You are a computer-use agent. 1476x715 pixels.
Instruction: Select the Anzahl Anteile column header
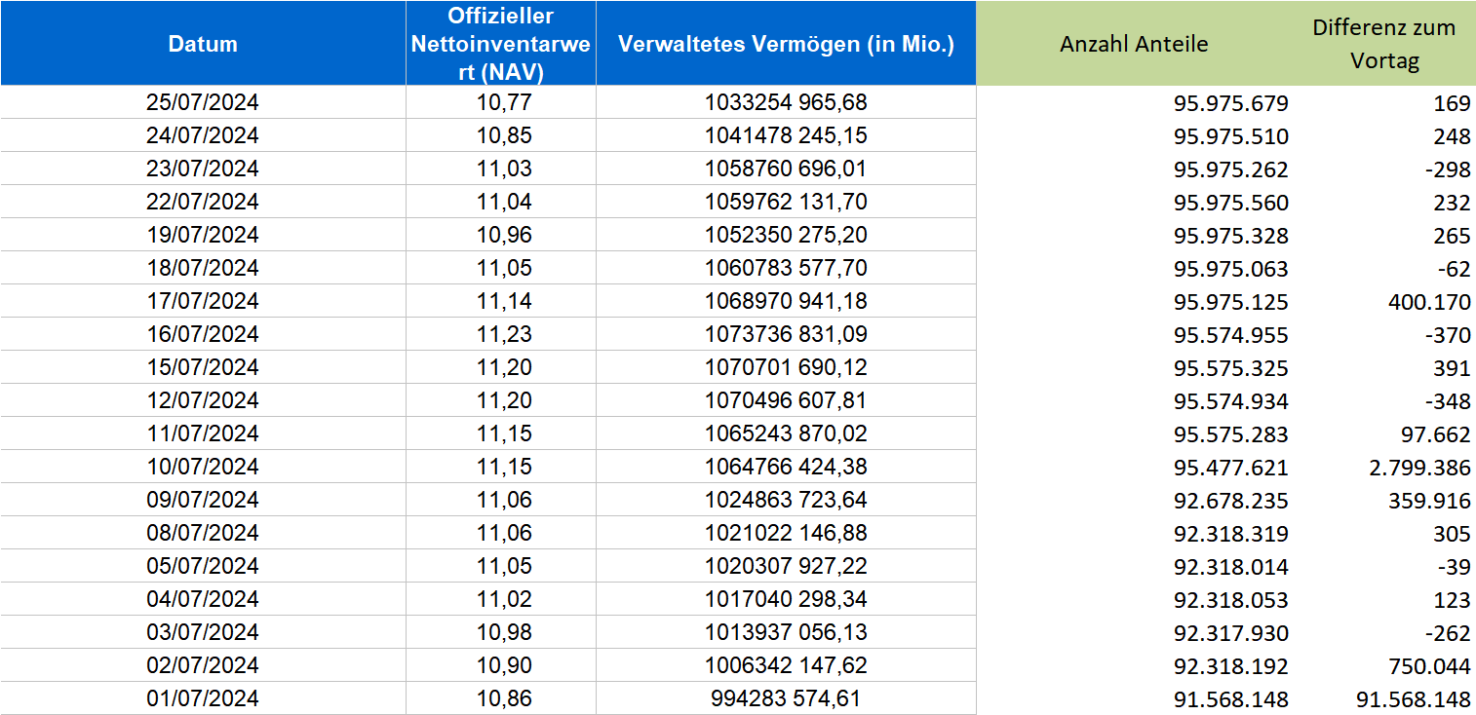tap(1134, 44)
